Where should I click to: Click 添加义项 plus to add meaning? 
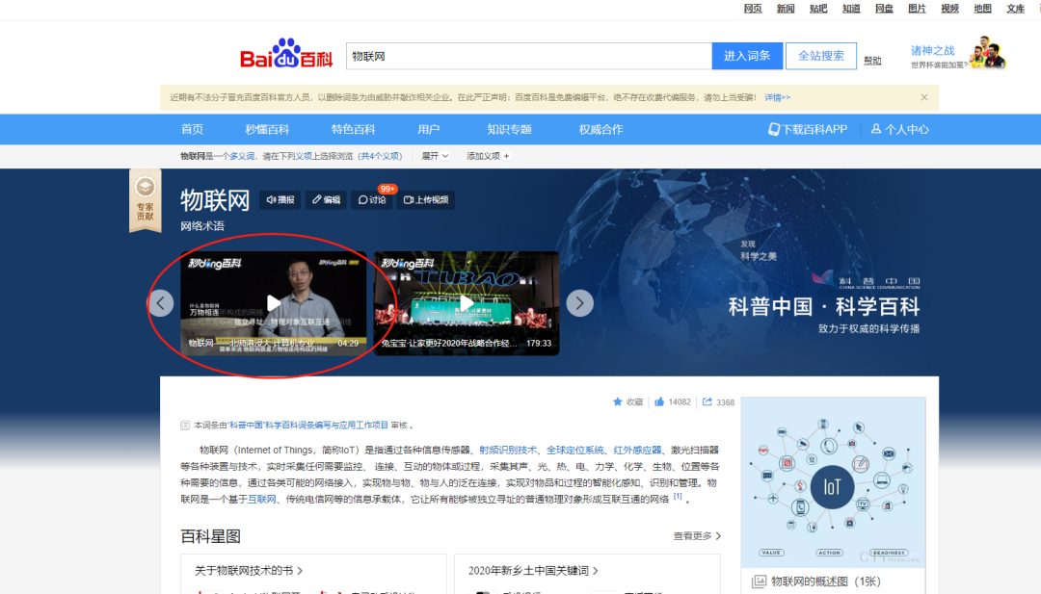488,156
